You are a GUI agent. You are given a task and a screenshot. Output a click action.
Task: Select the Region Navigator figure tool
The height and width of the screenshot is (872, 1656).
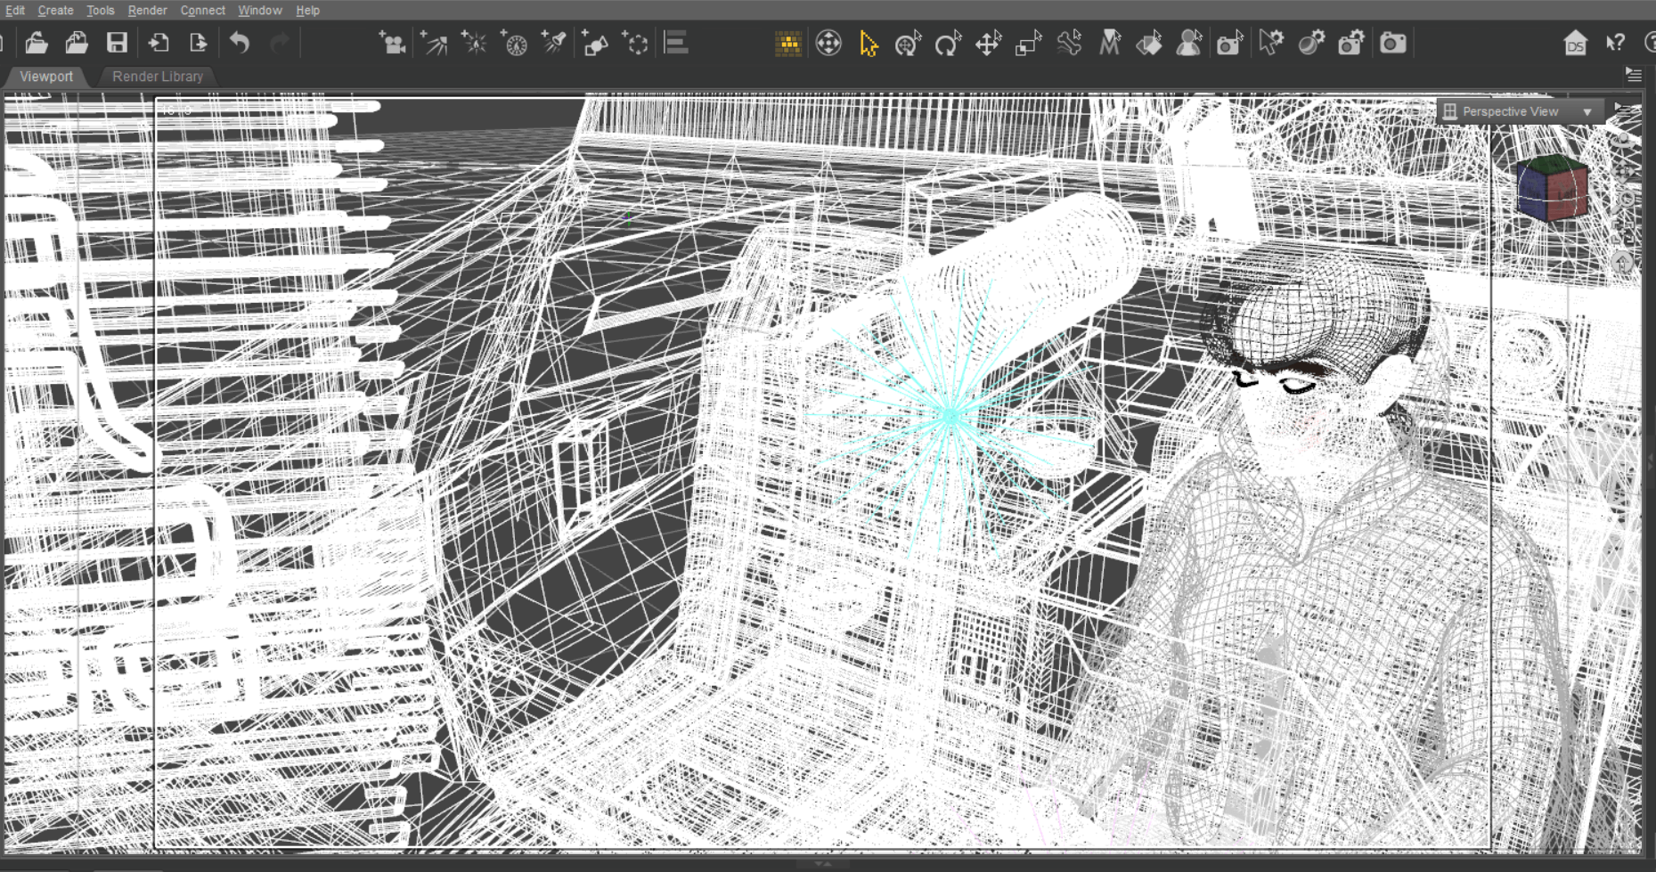(x=1189, y=43)
